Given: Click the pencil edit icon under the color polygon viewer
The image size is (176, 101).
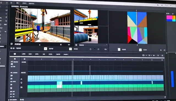Looking at the screenshot, I should (x=140, y=50).
